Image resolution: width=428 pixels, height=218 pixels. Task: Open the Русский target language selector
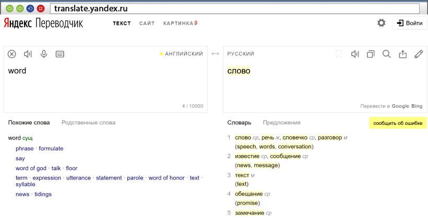click(241, 54)
